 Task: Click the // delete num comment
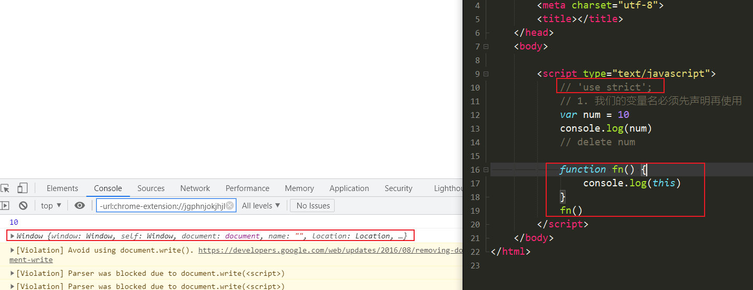click(x=598, y=142)
